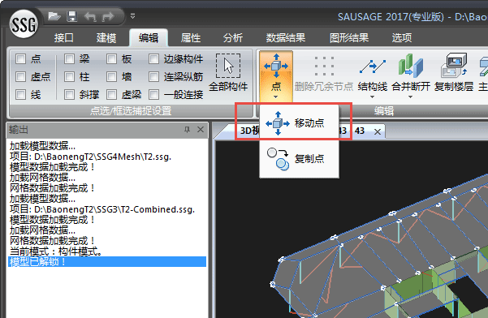
Task: Select the highlighted 模型已解锁 output line
Action: click(107, 262)
